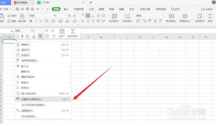Click 求和 sum button in ribbon
This screenshot has width=218, height=126.
pyautogui.click(x=210, y=18)
